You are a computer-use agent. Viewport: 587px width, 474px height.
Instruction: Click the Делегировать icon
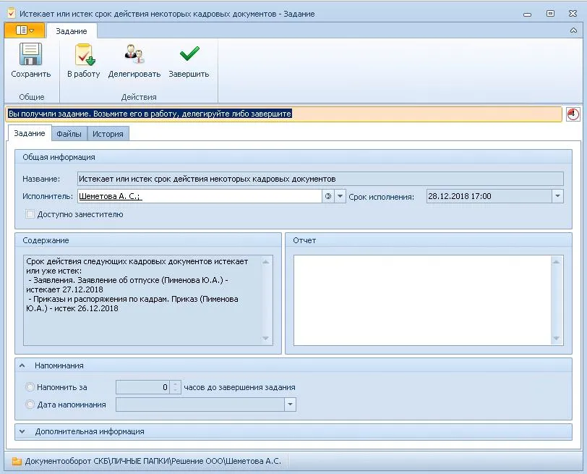[x=134, y=55]
